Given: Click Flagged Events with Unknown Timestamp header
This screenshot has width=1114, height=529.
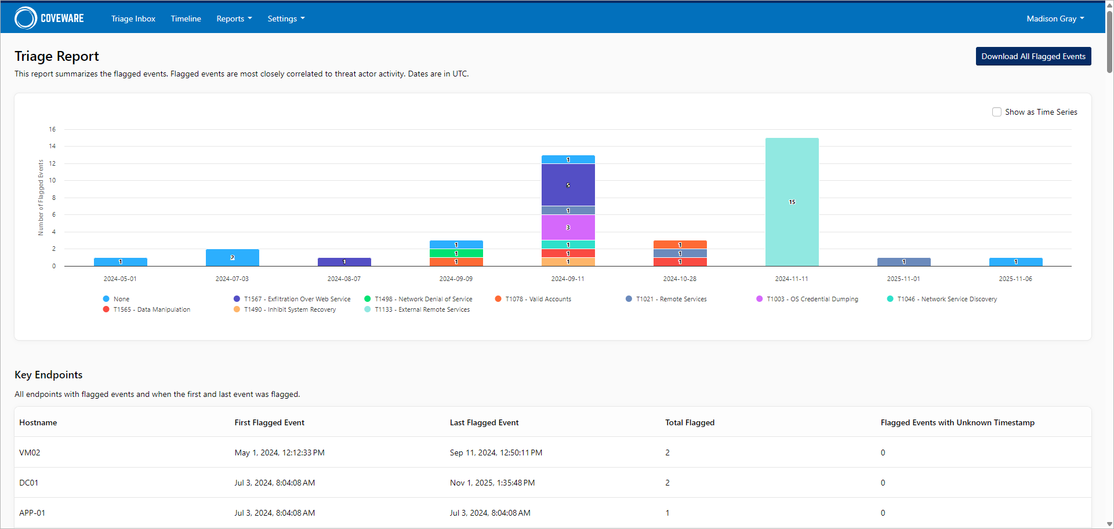Looking at the screenshot, I should click(957, 422).
